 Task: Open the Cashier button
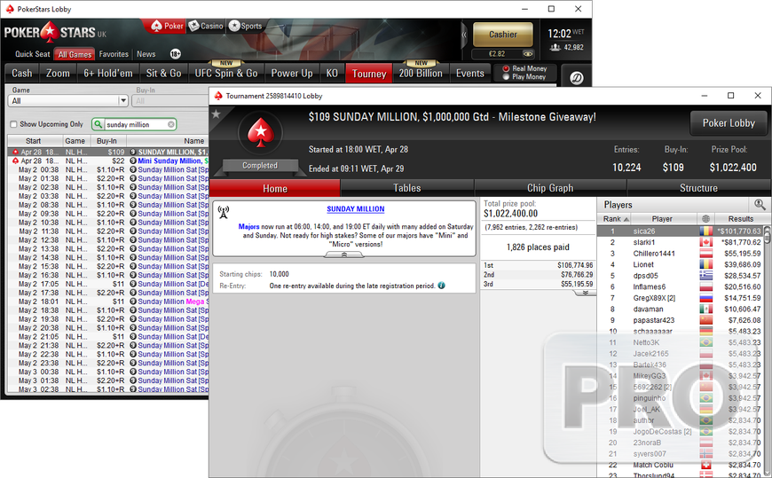coord(502,35)
